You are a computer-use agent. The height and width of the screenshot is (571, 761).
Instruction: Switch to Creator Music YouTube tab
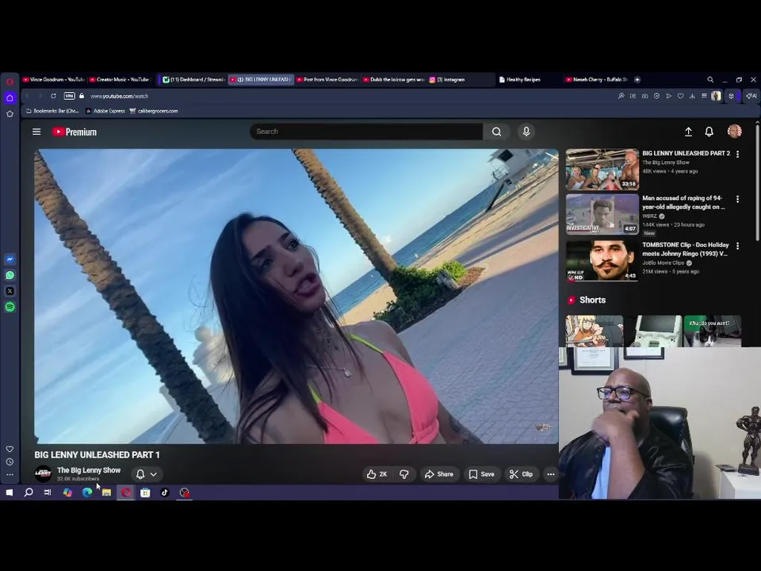pos(120,79)
